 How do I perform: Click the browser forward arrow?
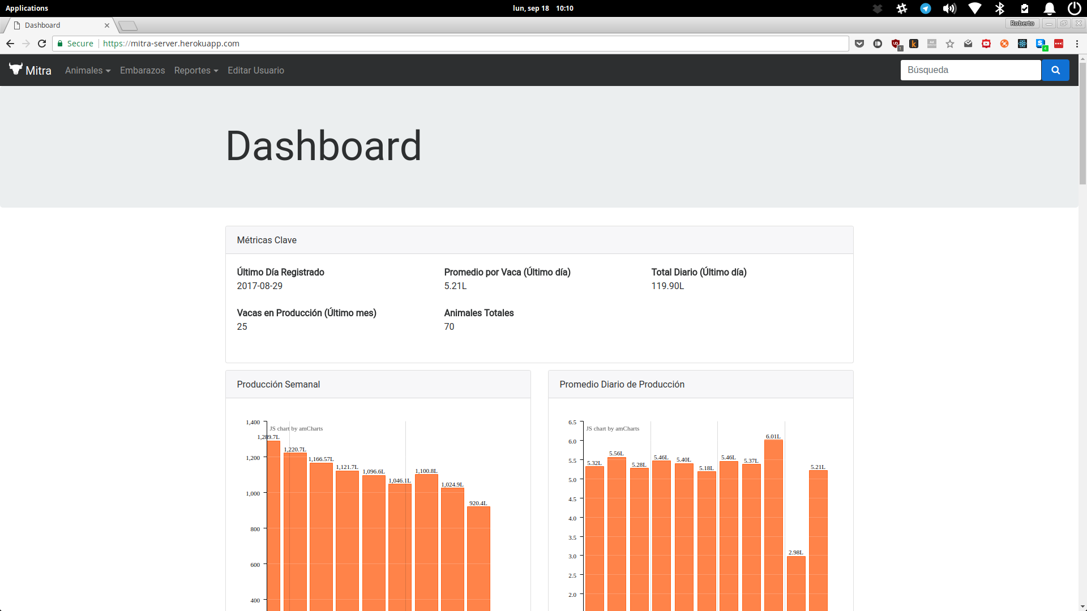click(25, 44)
